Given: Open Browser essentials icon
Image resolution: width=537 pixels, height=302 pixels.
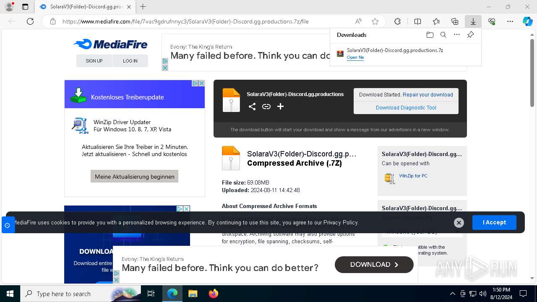Looking at the screenshot, I should (492, 21).
